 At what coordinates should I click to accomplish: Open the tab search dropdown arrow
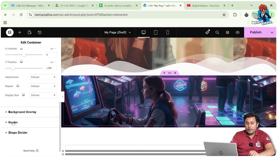[x=5, y=5]
